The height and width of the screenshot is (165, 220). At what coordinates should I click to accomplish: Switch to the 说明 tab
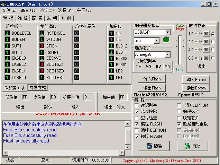[52, 18]
